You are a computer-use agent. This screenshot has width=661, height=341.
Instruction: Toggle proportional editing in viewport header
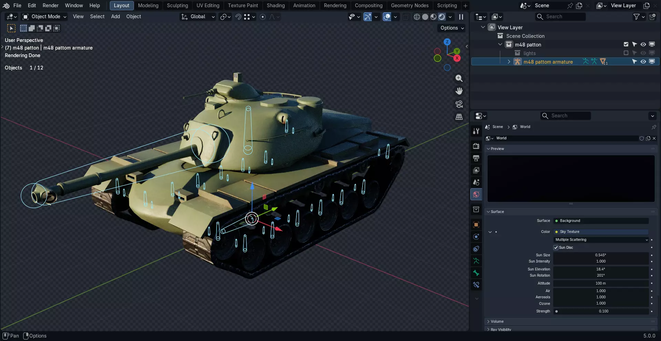click(263, 17)
